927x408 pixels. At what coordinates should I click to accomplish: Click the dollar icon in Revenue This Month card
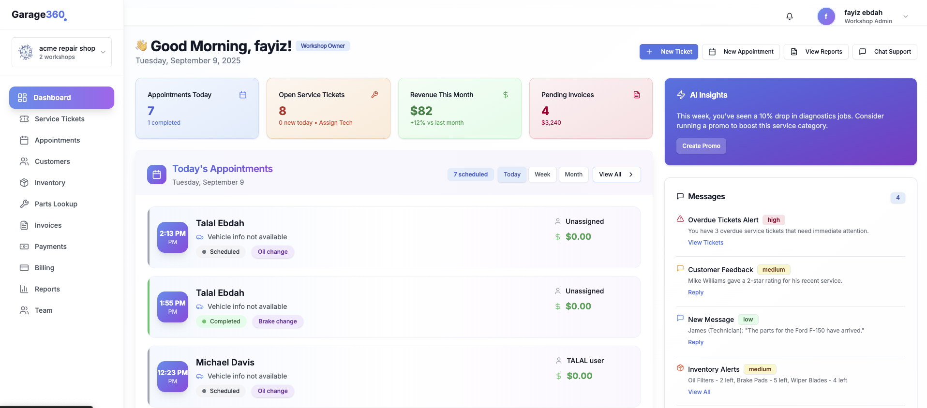(x=506, y=95)
